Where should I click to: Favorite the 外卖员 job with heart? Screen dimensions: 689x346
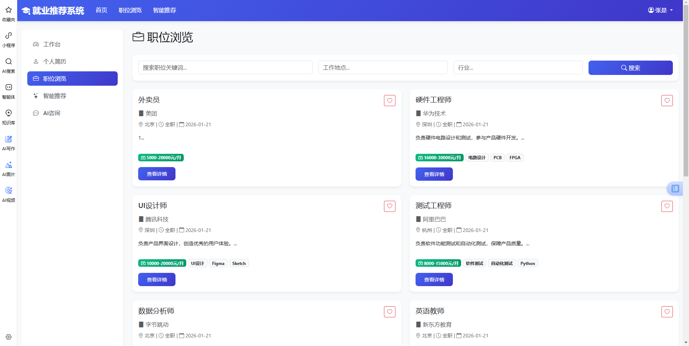tap(390, 101)
